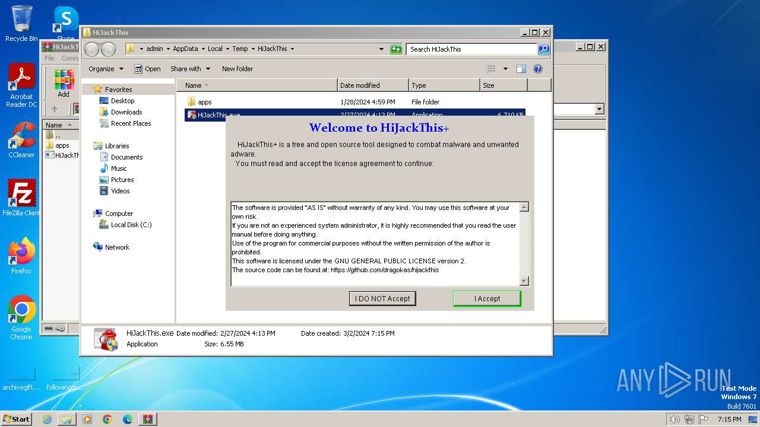The width and height of the screenshot is (760, 427).
Task: Sort files by the Type column
Action: click(444, 85)
